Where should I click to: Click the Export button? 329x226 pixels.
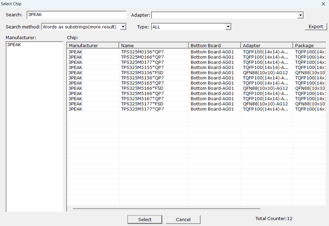[x=316, y=27]
